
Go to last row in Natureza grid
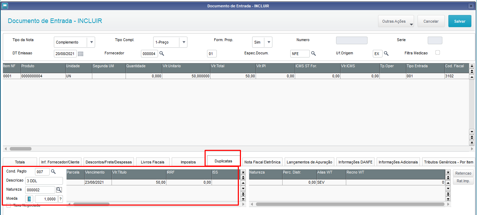(x=448, y=199)
